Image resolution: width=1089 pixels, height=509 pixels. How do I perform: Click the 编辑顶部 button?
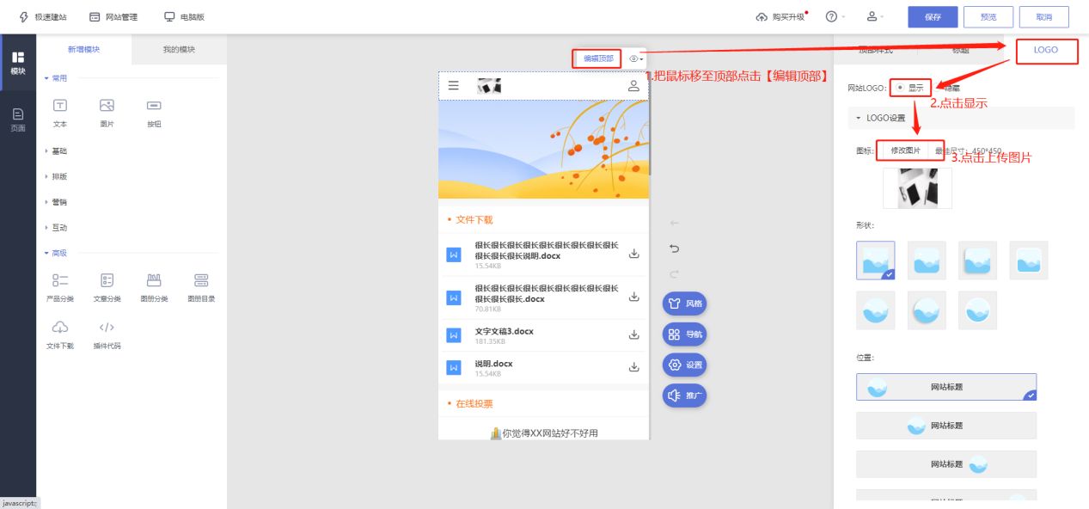[x=598, y=58]
